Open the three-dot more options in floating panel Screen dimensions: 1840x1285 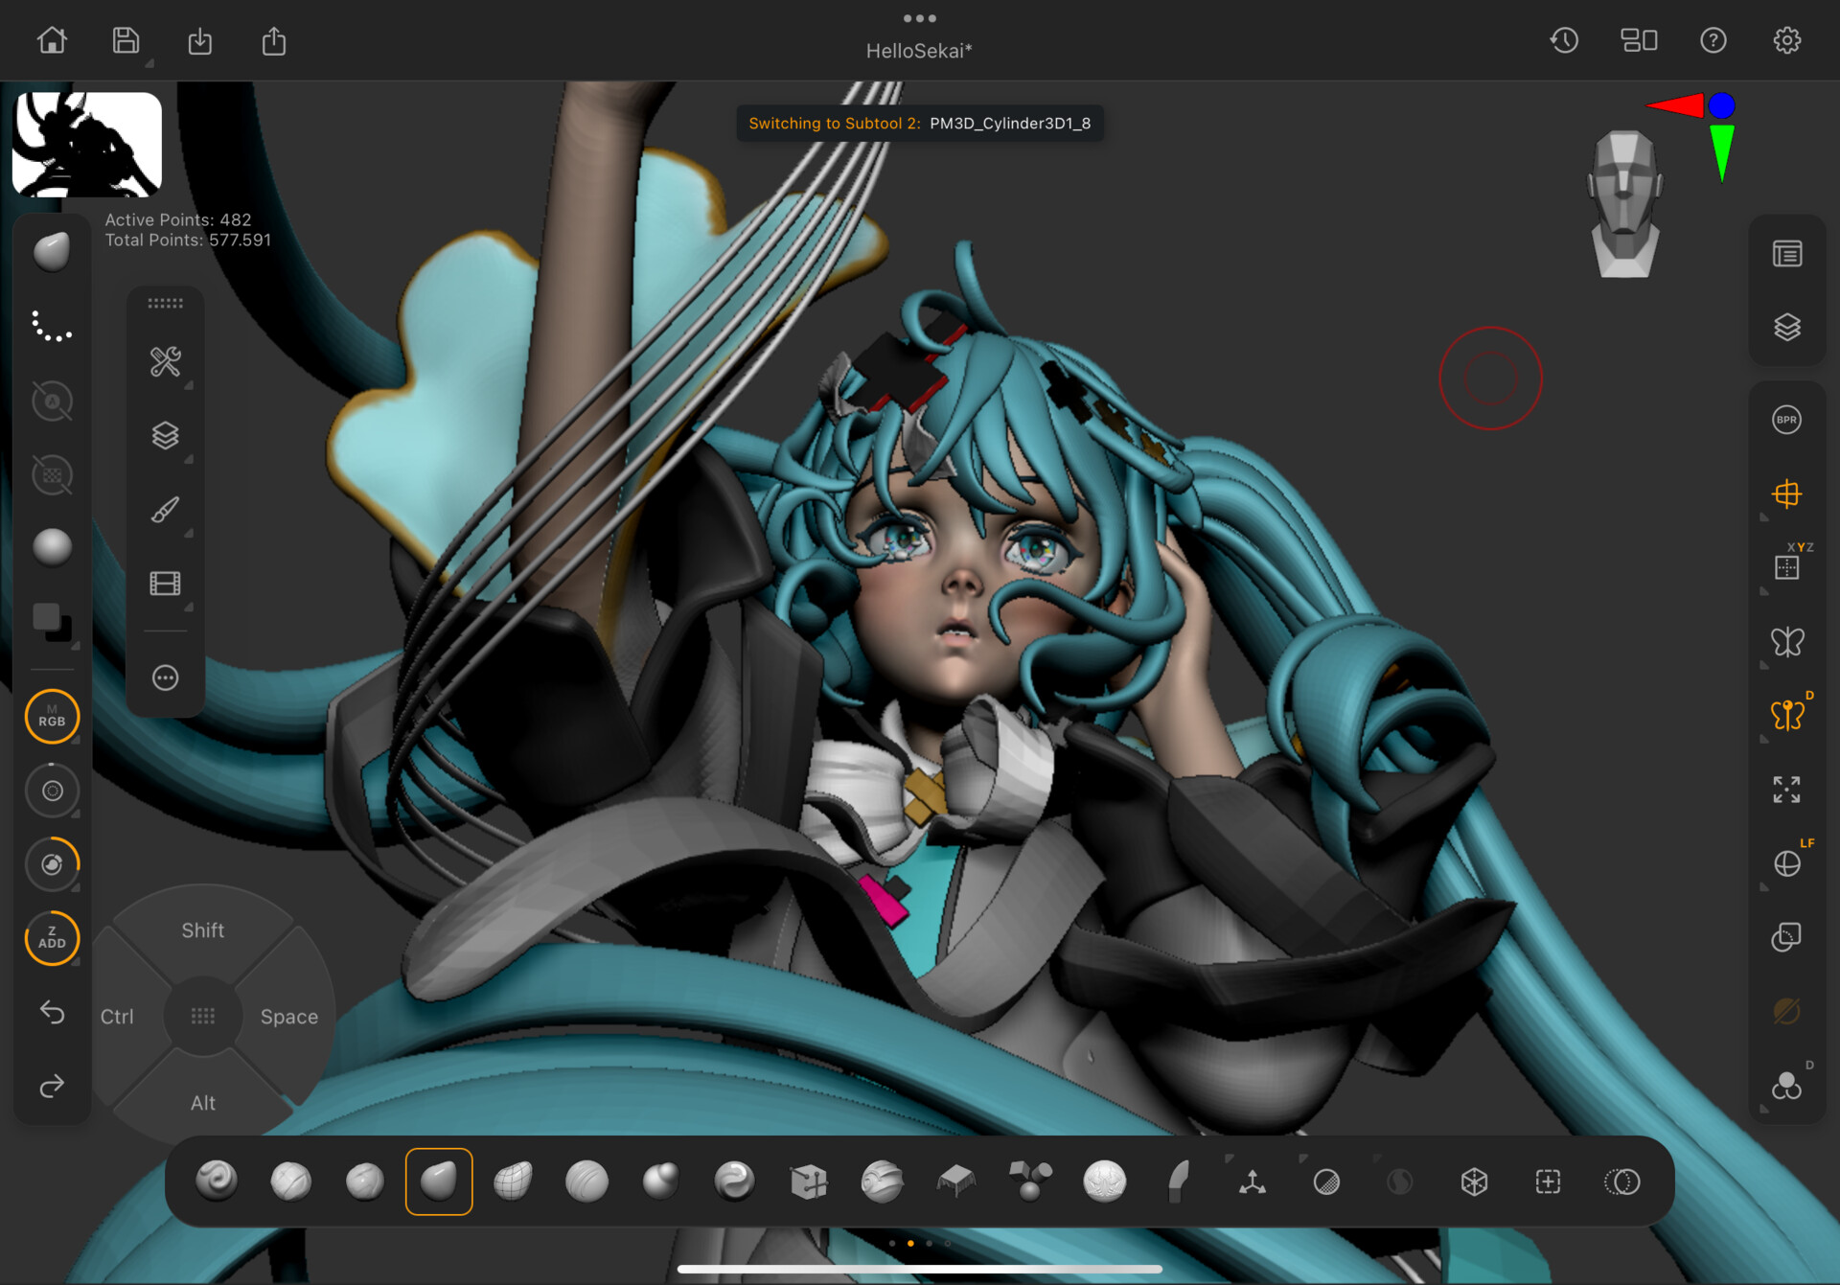165,677
